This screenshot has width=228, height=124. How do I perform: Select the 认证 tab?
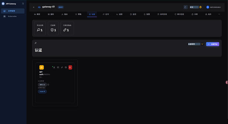click(x=92, y=14)
